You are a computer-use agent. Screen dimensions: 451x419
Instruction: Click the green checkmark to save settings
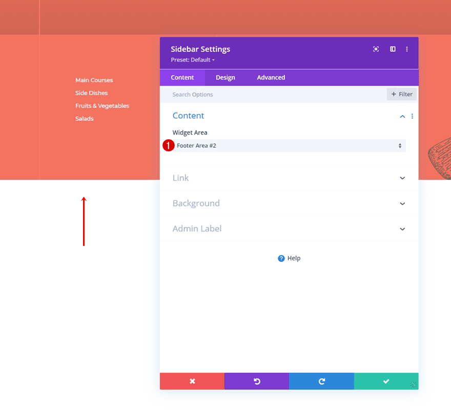pyautogui.click(x=386, y=381)
